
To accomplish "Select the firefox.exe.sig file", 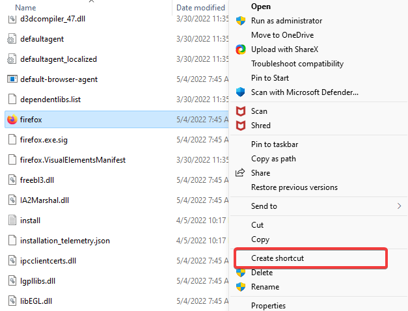I will (44, 140).
